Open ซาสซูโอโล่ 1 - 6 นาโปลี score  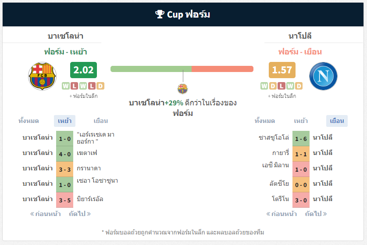tap(301, 139)
